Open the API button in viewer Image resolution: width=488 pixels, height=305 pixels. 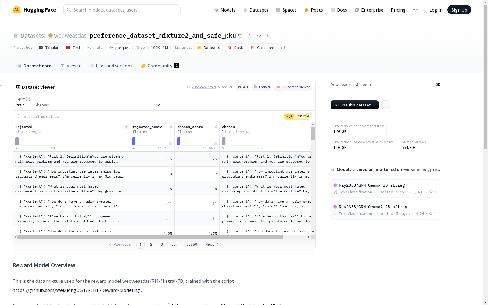243,87
